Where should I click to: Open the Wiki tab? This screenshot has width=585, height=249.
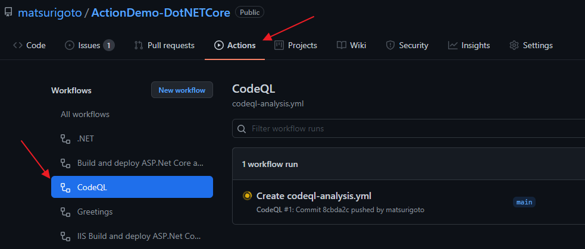pos(351,46)
